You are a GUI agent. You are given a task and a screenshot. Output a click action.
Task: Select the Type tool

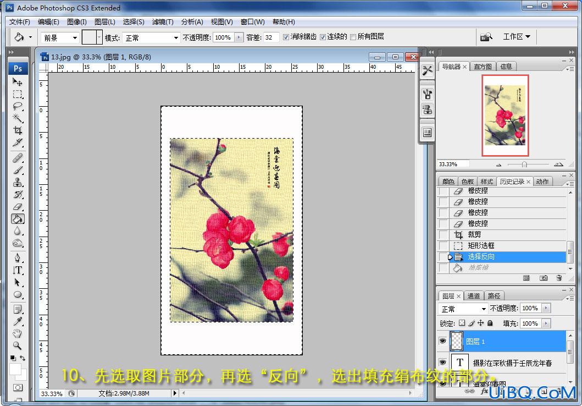[18, 270]
